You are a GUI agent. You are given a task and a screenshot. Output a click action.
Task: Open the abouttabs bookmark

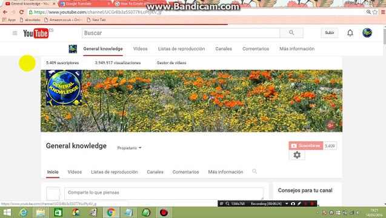point(30,20)
